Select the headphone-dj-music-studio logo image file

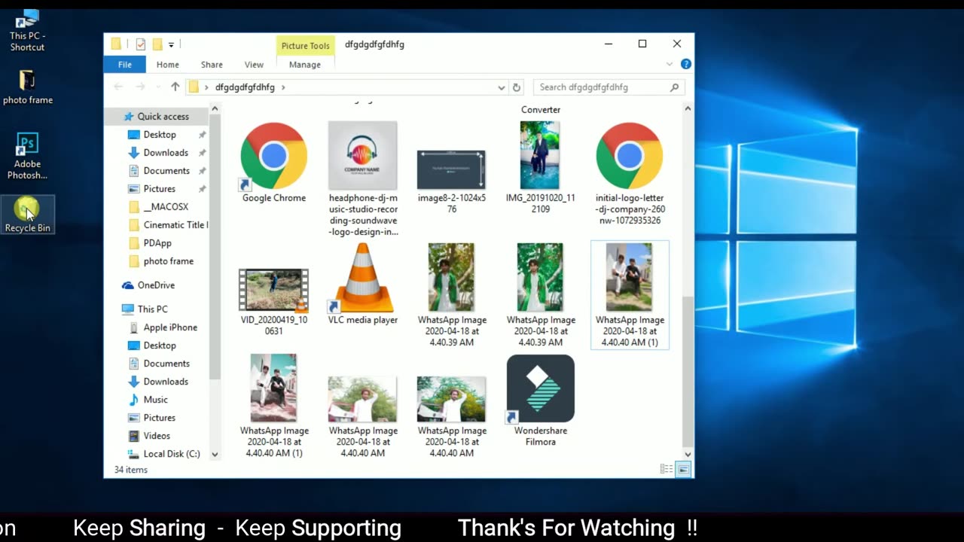(x=362, y=178)
